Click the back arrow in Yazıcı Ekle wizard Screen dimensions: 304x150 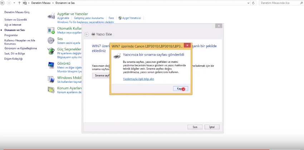(87, 34)
